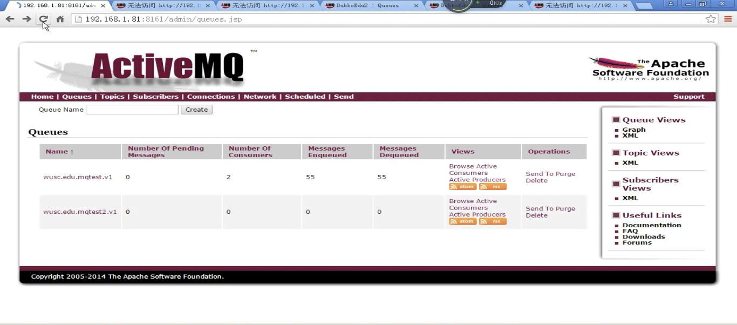The height and width of the screenshot is (325, 737).
Task: Bookmark this page with the star icon
Action: [711, 19]
